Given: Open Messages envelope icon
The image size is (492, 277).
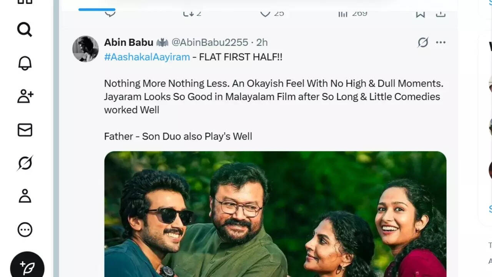Looking at the screenshot, I should (x=25, y=130).
